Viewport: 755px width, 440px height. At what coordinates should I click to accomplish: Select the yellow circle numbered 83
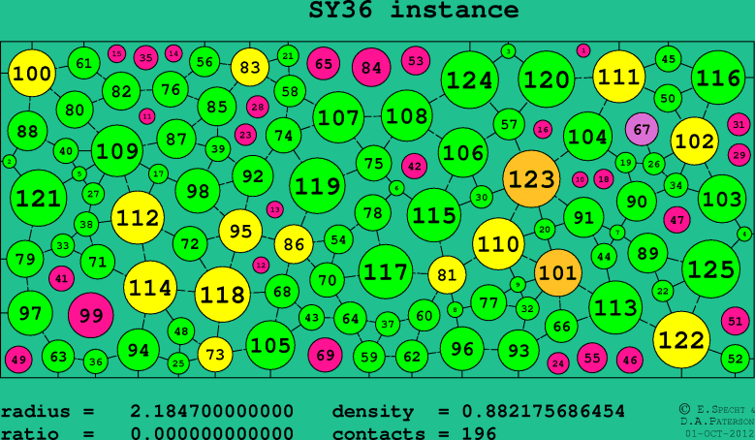pos(250,68)
